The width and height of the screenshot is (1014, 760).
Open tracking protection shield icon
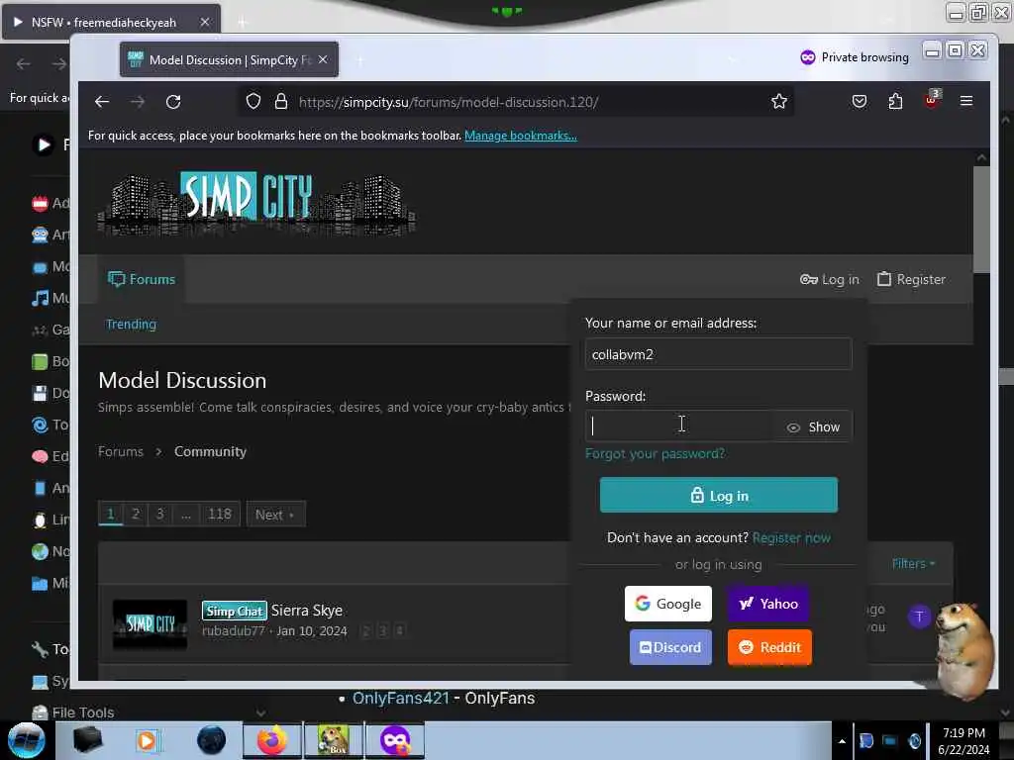click(253, 102)
